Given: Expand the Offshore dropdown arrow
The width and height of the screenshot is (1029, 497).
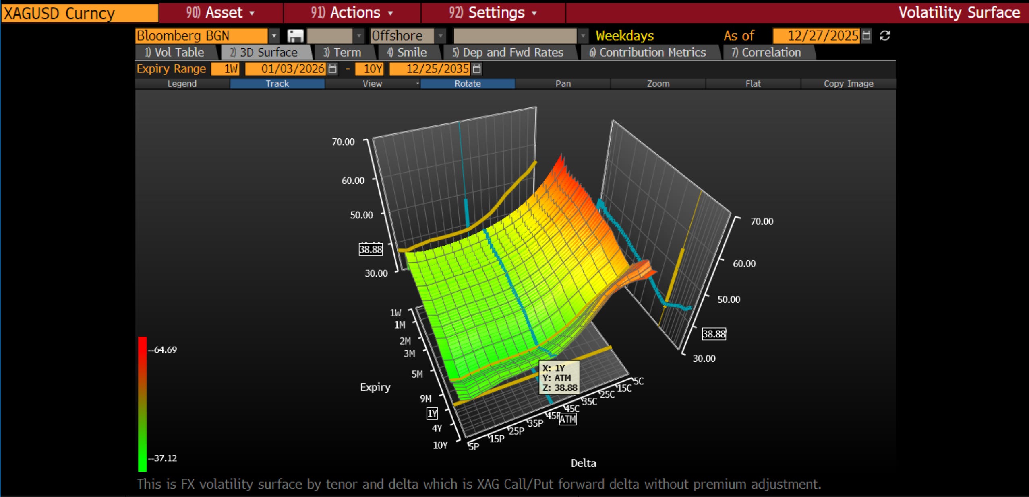Looking at the screenshot, I should [x=441, y=36].
